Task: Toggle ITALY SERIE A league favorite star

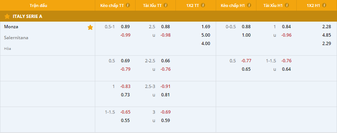Action: click(x=7, y=16)
